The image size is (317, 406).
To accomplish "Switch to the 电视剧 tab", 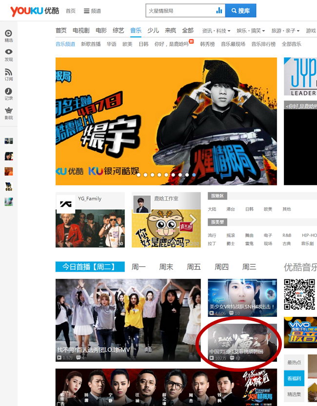I will 81,31.
